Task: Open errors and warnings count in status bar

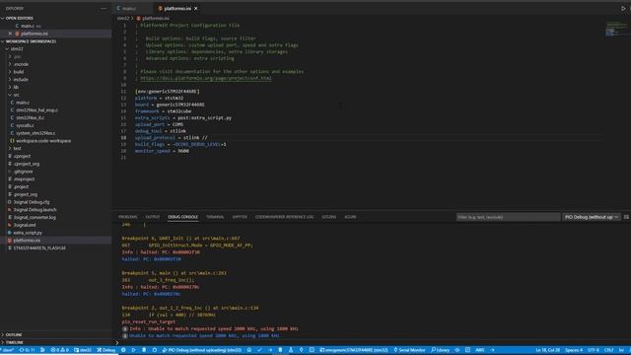Action: click(x=59, y=350)
